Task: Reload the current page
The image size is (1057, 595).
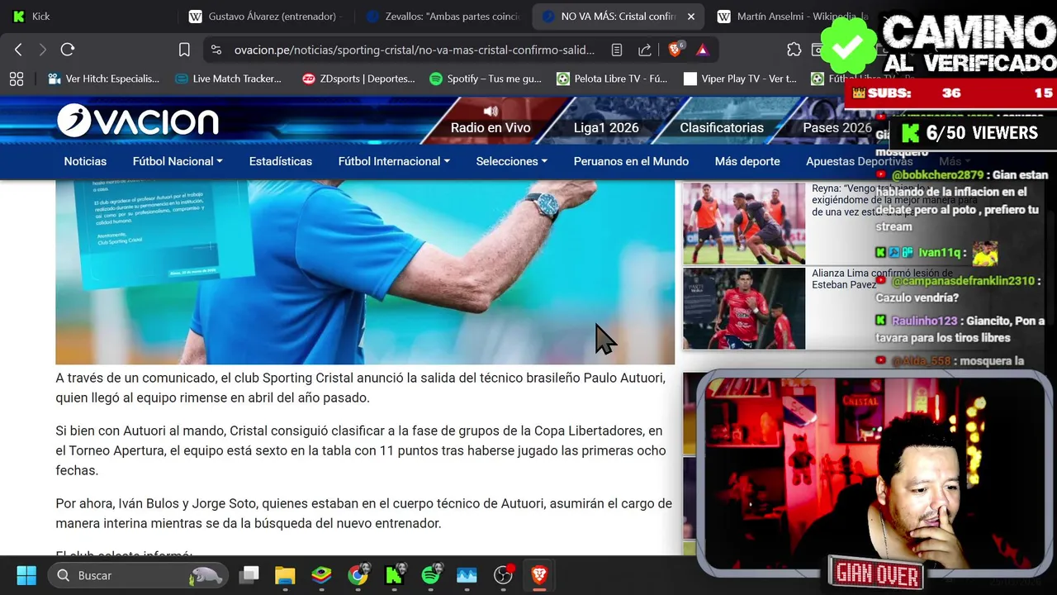Action: (68, 50)
